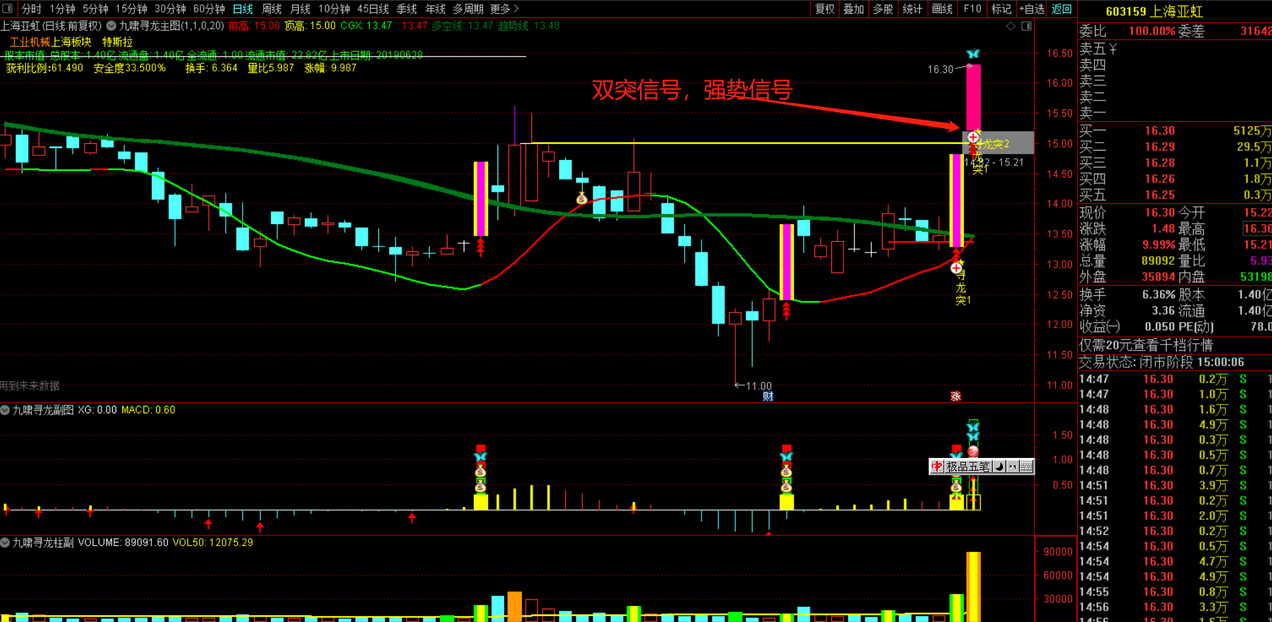Expand the 九啸寻龙主图 indicator dropdown
Screen dimensions: 1272x622
pyautogui.click(x=112, y=26)
